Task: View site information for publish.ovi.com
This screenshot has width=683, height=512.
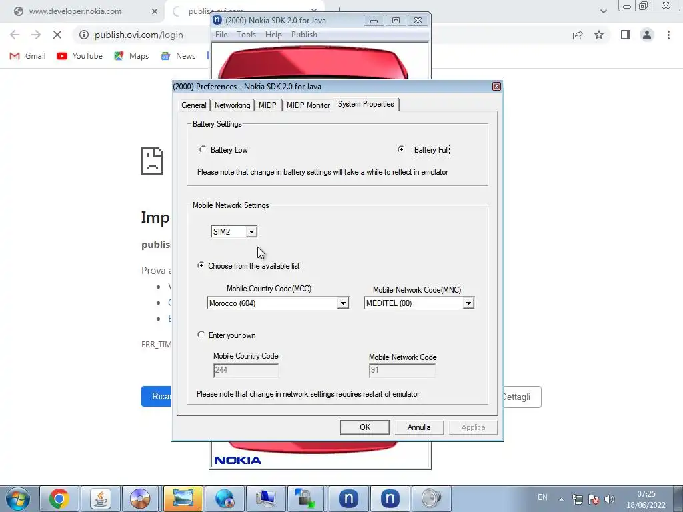Action: coord(84,35)
